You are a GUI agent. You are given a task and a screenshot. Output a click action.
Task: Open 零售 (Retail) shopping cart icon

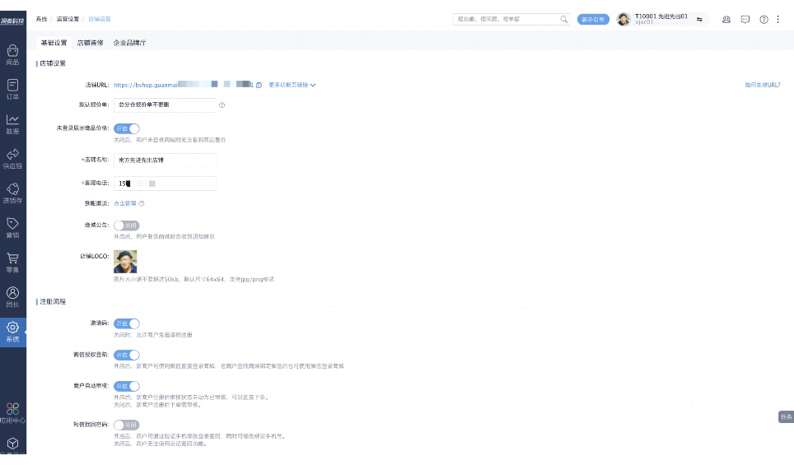[x=12, y=261]
